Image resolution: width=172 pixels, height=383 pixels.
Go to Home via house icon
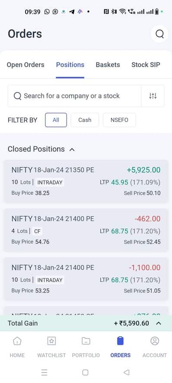pyautogui.click(x=17, y=341)
